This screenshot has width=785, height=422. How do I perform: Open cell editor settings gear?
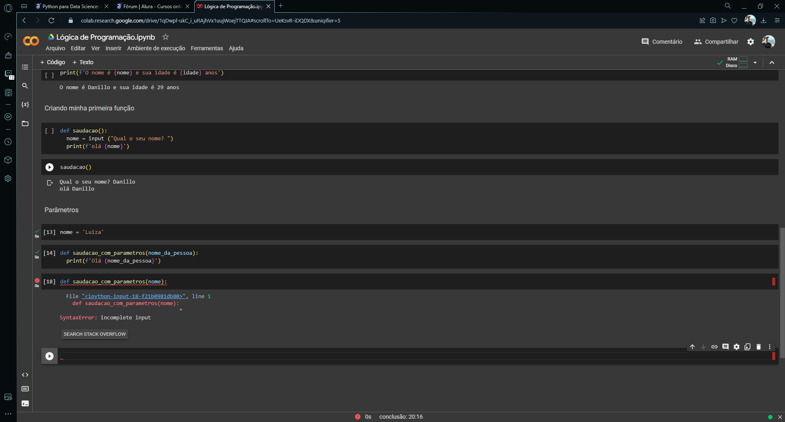736,347
